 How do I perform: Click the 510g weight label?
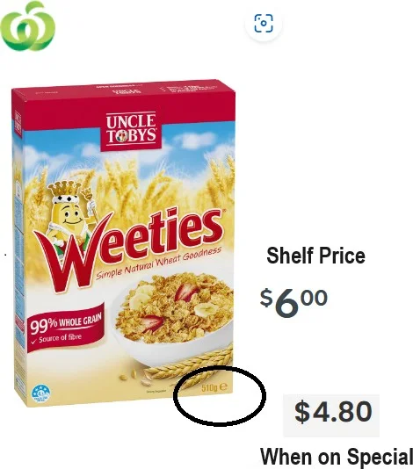coord(209,387)
